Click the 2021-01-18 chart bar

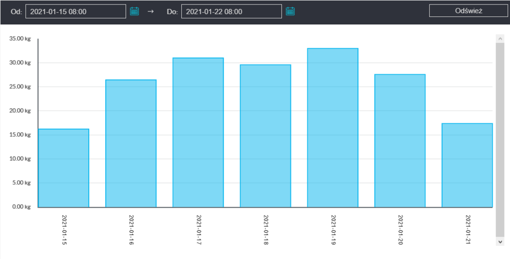tap(265, 136)
